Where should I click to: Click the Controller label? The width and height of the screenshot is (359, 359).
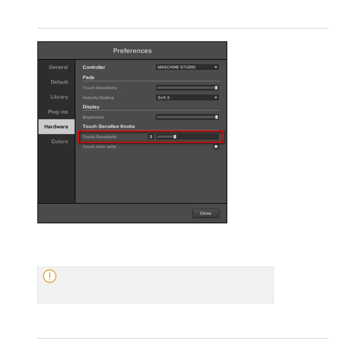point(94,67)
